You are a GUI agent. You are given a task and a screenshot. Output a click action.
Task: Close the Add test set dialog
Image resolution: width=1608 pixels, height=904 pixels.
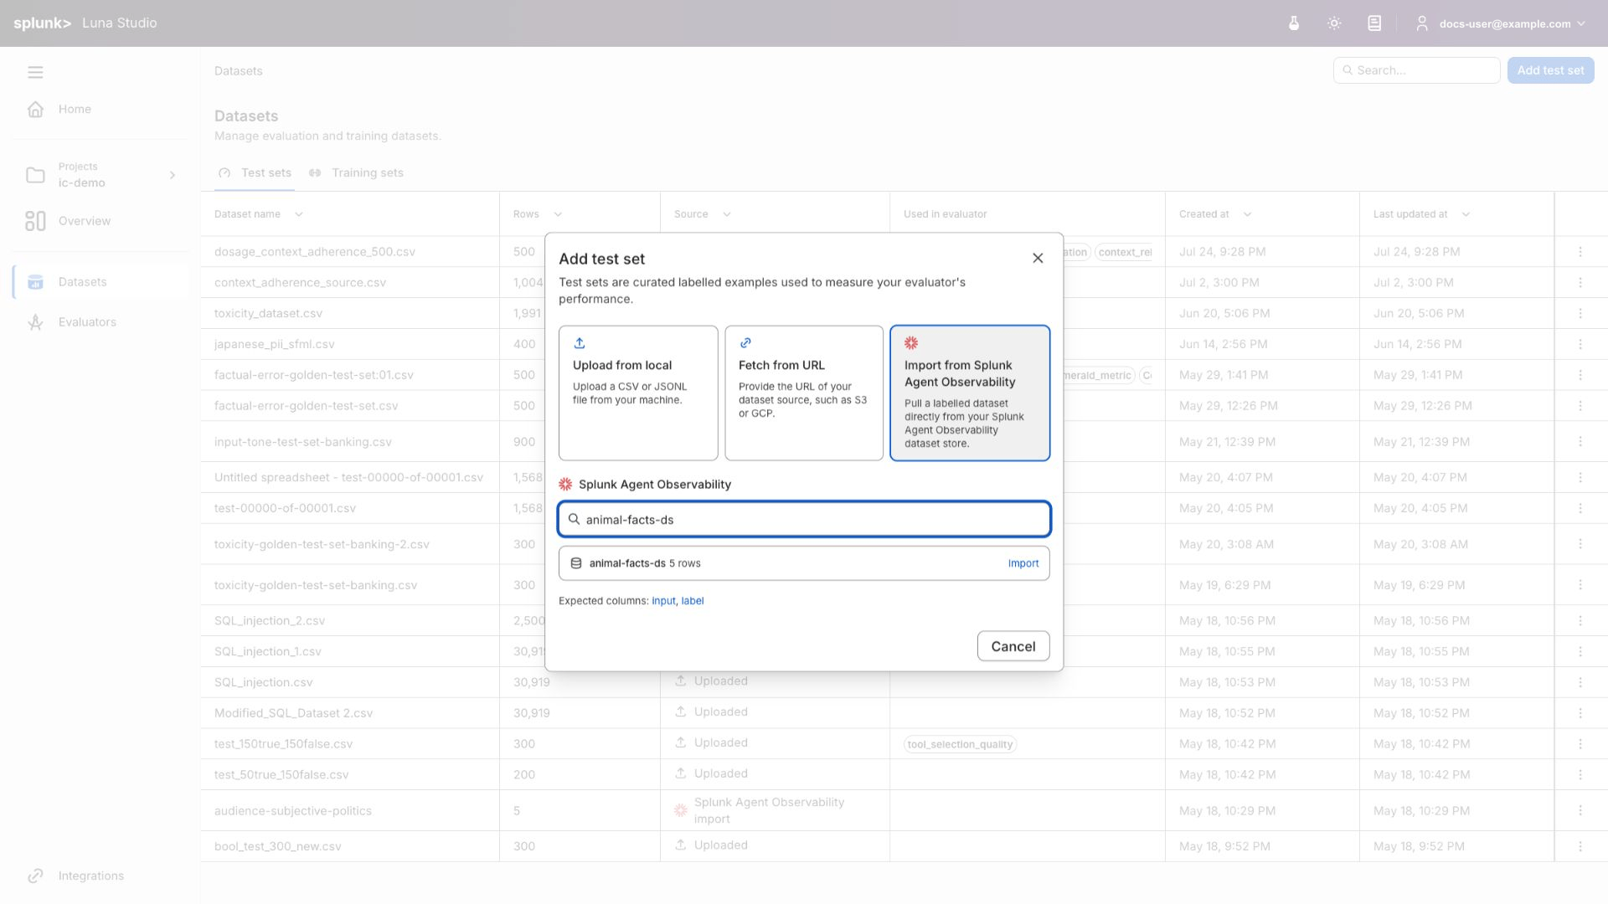pos(1038,258)
